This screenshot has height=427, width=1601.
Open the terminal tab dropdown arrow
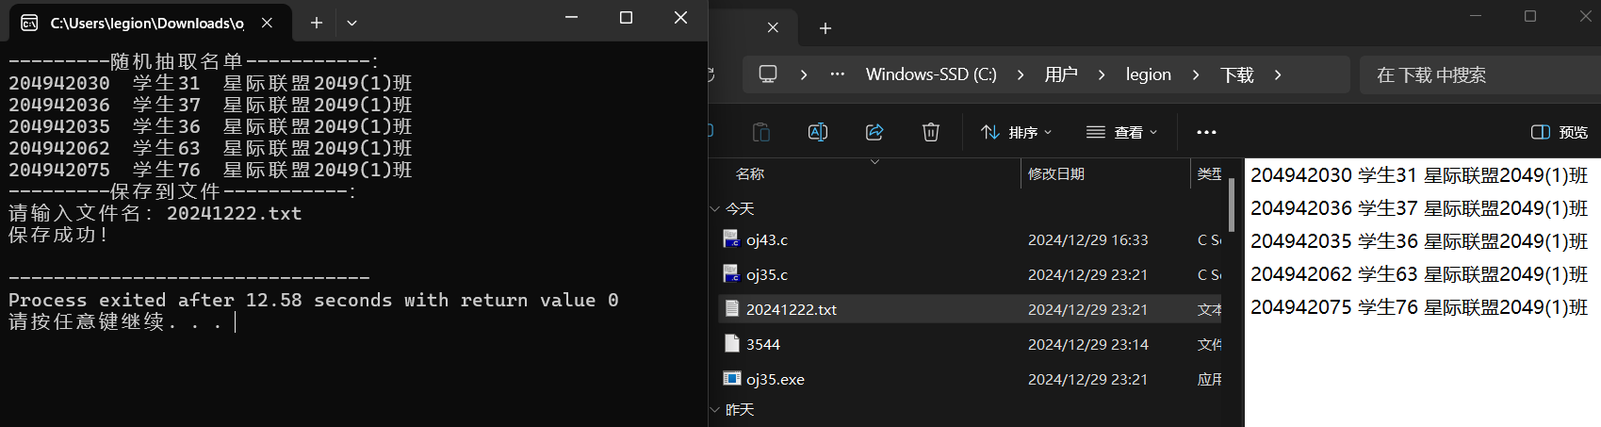351,23
